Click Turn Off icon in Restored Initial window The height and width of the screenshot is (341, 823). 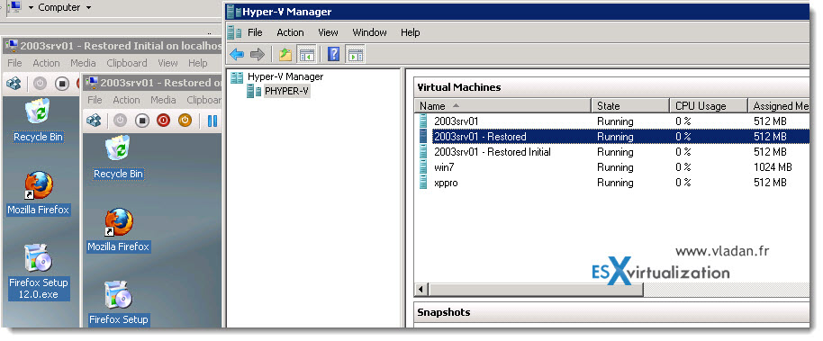(62, 84)
